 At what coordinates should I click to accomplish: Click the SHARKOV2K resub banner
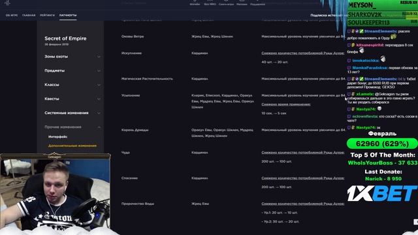coord(383,14)
